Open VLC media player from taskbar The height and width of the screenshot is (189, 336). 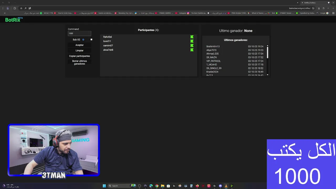(226, 186)
